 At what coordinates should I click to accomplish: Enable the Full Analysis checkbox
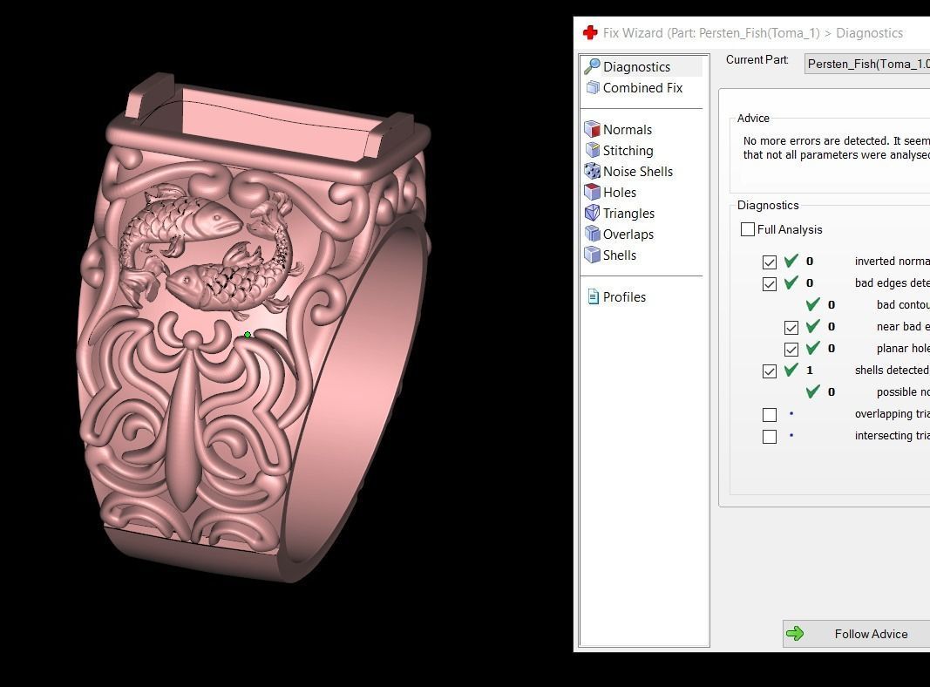click(x=748, y=229)
